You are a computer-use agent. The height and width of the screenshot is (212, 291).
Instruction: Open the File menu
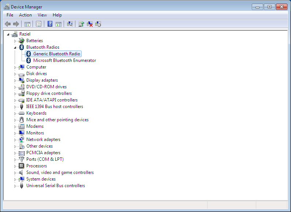10,15
